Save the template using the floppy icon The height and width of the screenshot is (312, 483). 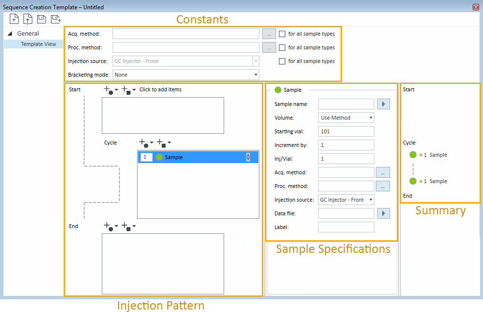click(42, 19)
